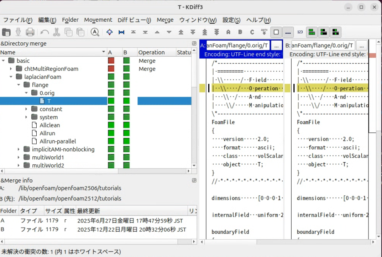Image resolution: width=382 pixels, height=257 pixels.
Task: Collapse the laplacianFoam folder
Action: tap(11, 77)
